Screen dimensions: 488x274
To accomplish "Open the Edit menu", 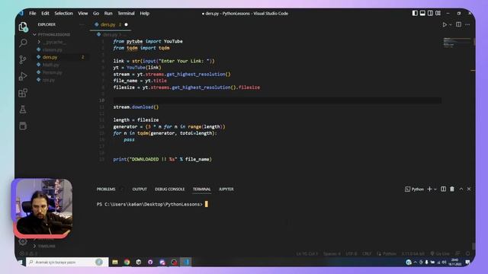I will 45,14.
